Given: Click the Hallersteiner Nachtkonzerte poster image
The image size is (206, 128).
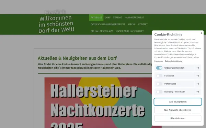Looking at the screenshot, I should 103,103.
